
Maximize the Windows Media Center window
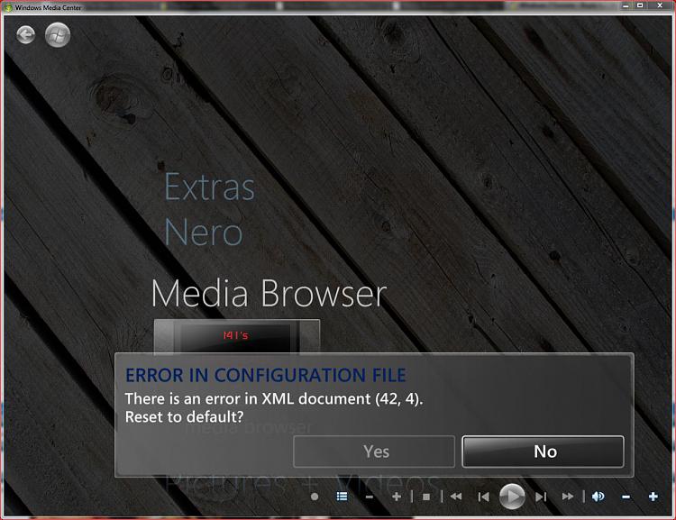click(x=640, y=5)
